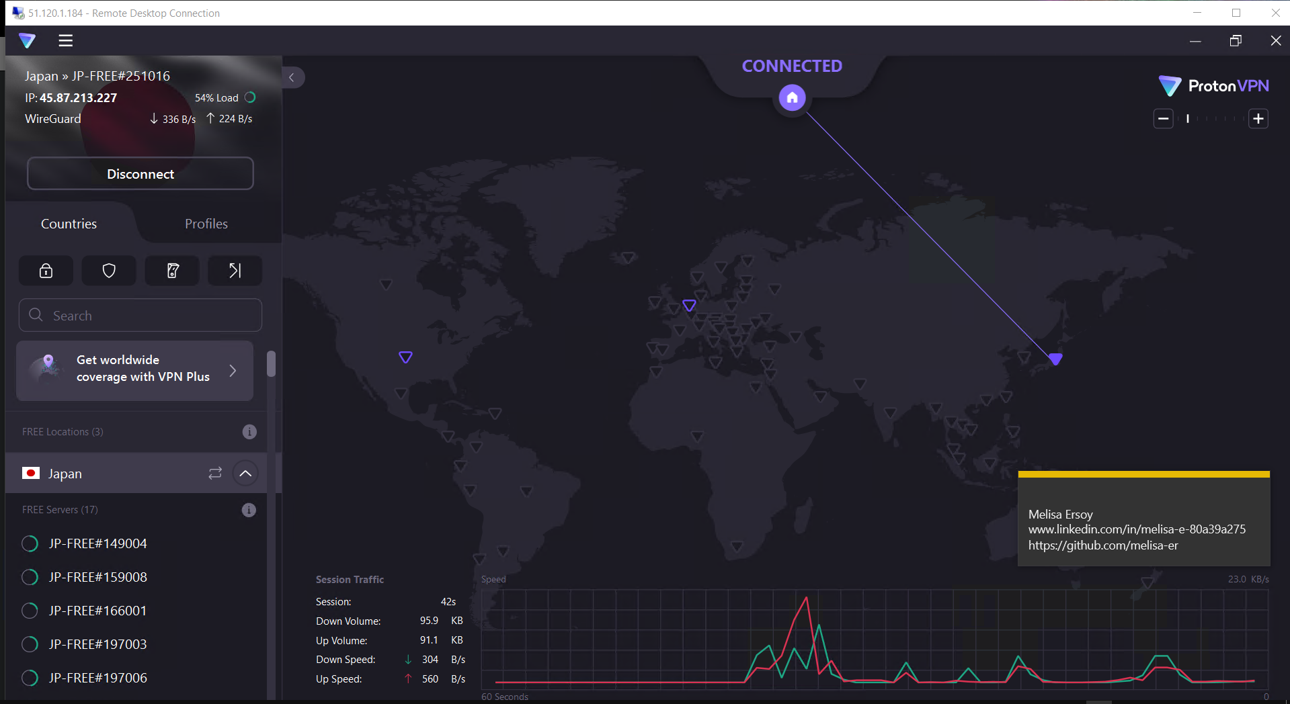Click the Session Traffic heading

click(x=350, y=580)
